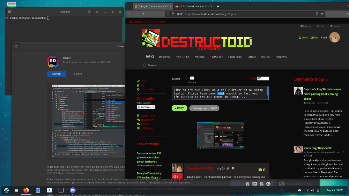Open the VIDEOS nav menu item
The width and height of the screenshot is (349, 196).
[x=200, y=57]
